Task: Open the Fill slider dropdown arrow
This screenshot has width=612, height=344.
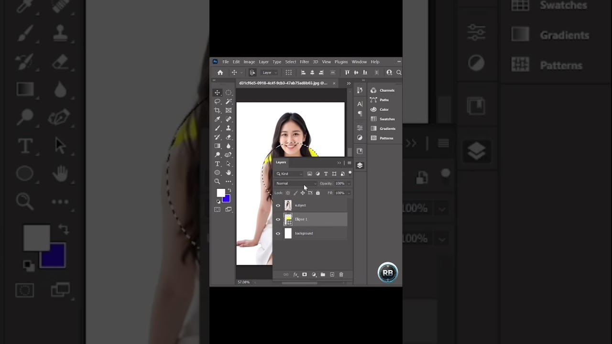Action: click(349, 193)
